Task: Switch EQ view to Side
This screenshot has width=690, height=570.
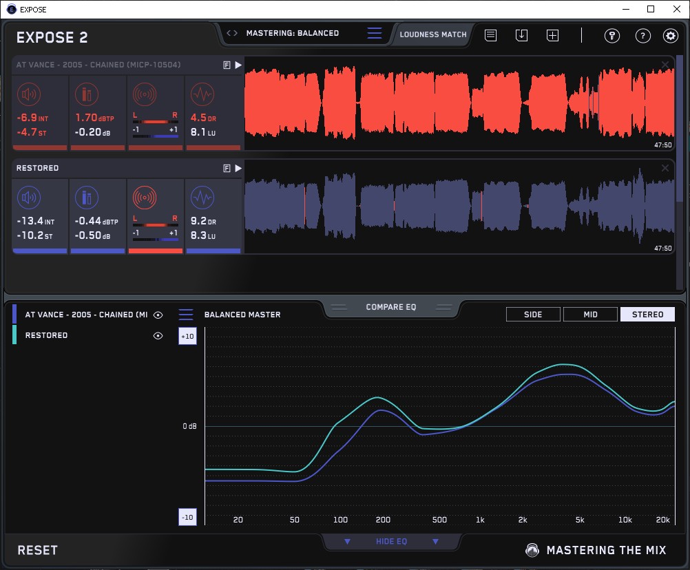Action: [x=533, y=315]
